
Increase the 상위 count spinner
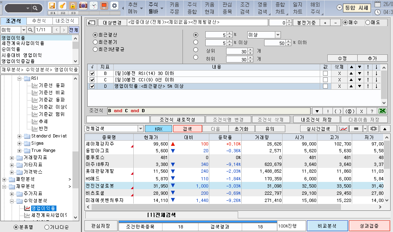pyautogui.click(x=251, y=50)
